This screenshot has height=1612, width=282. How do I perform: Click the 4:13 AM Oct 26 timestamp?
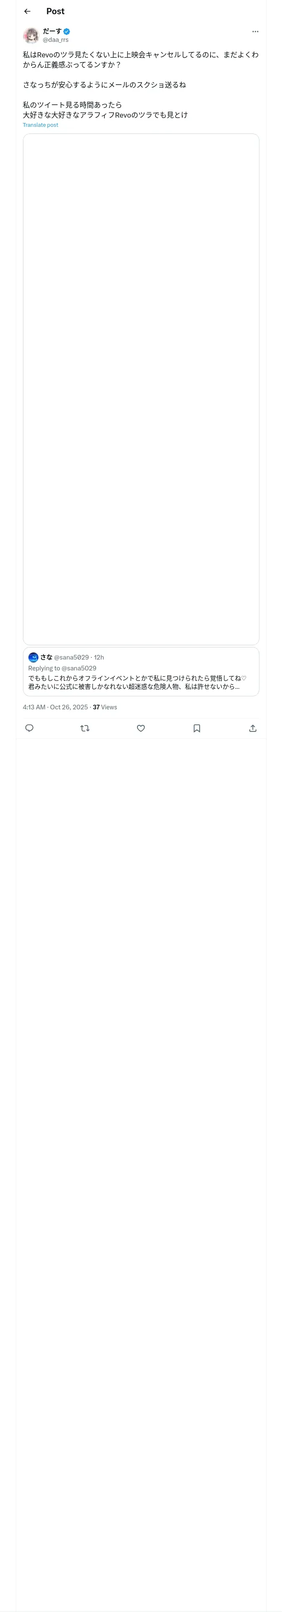(55, 707)
